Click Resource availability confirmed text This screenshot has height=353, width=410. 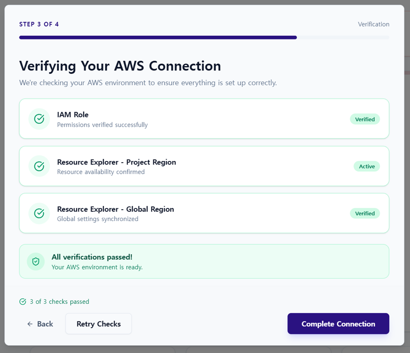click(101, 172)
